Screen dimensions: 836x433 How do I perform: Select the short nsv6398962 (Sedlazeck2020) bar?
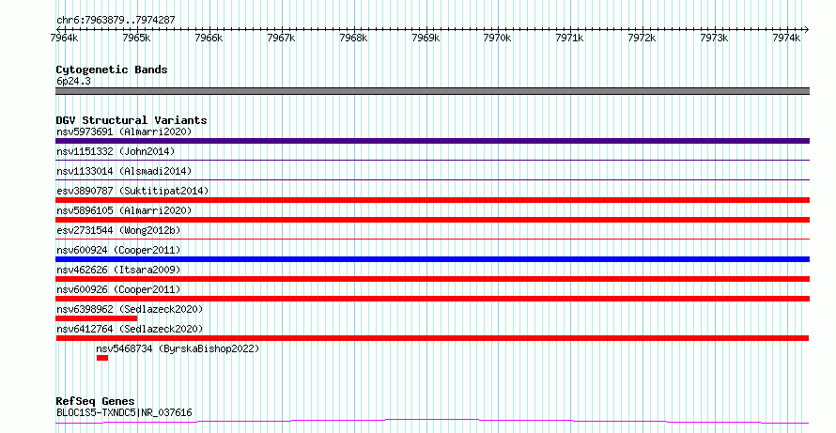pyautogui.click(x=97, y=318)
